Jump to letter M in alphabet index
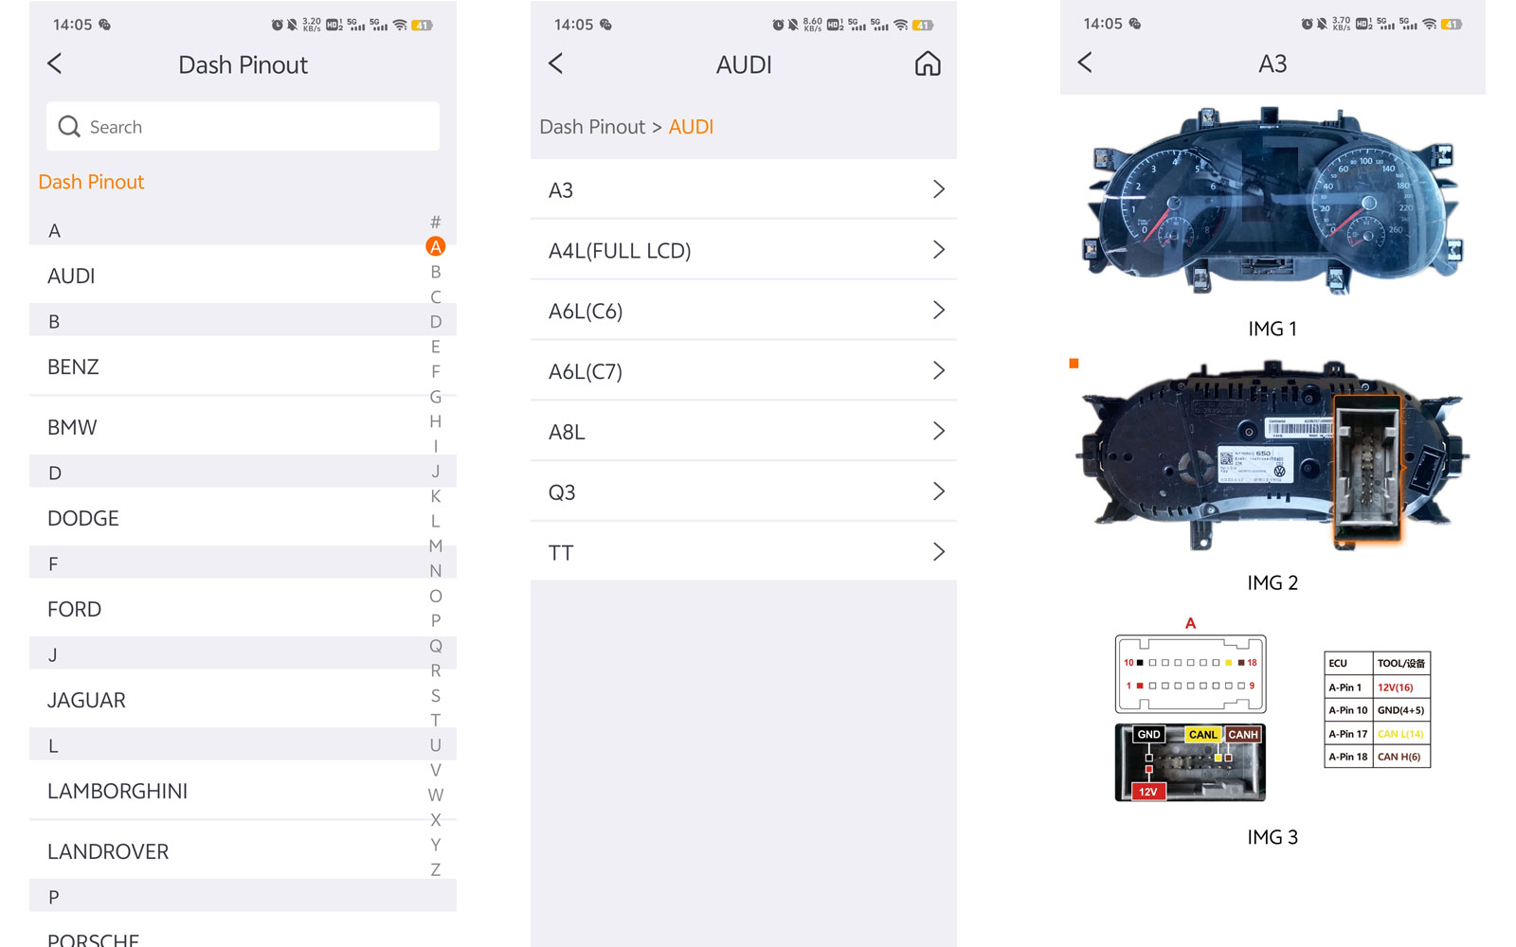 435,545
